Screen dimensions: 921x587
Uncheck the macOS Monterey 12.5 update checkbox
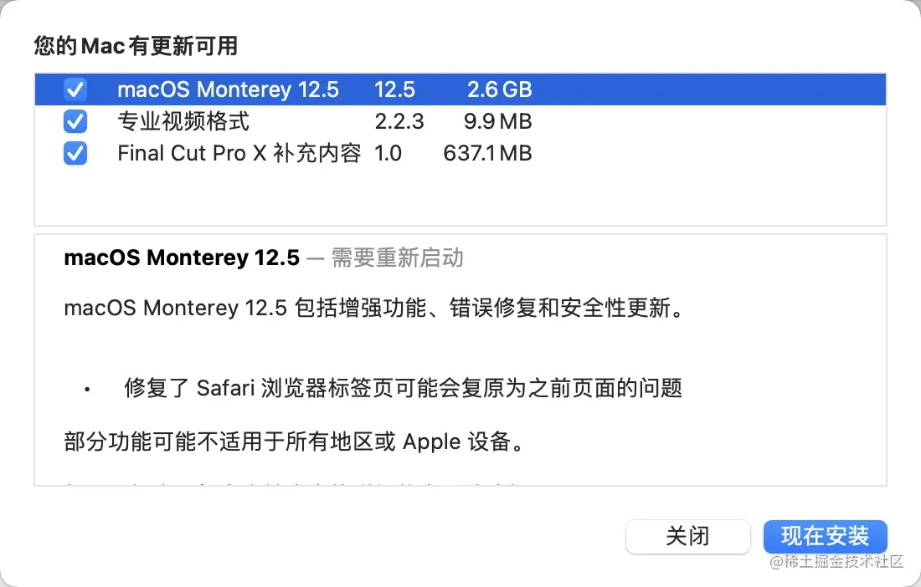pyautogui.click(x=75, y=89)
